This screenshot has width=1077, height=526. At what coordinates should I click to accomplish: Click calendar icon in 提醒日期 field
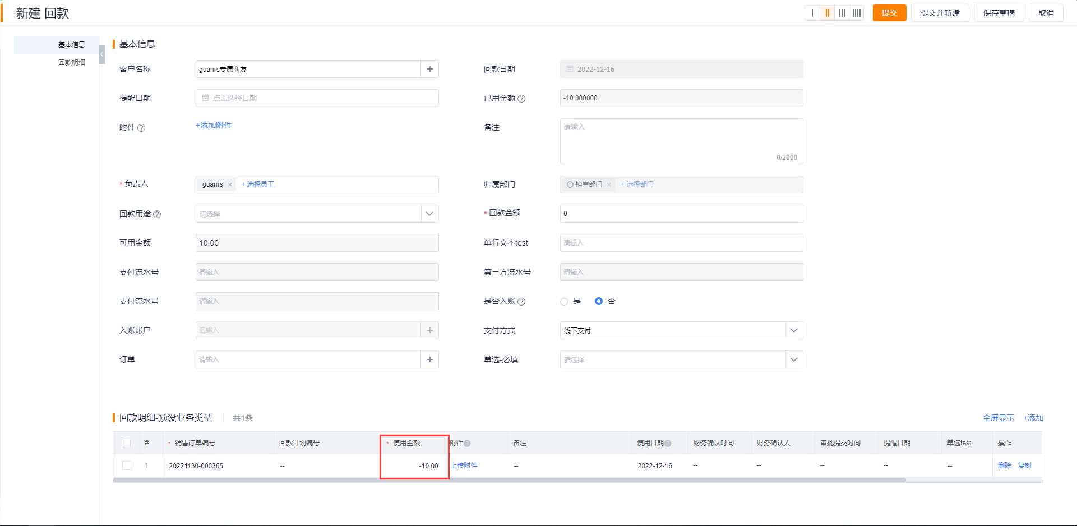(x=205, y=98)
